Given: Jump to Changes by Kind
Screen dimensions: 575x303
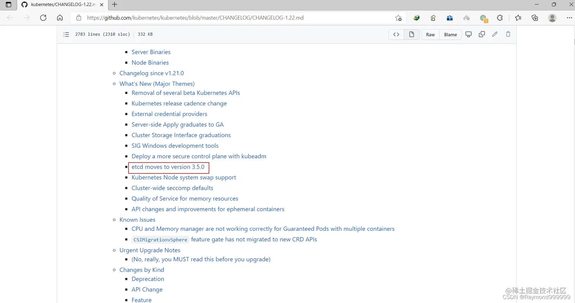Looking at the screenshot, I should tap(142, 270).
